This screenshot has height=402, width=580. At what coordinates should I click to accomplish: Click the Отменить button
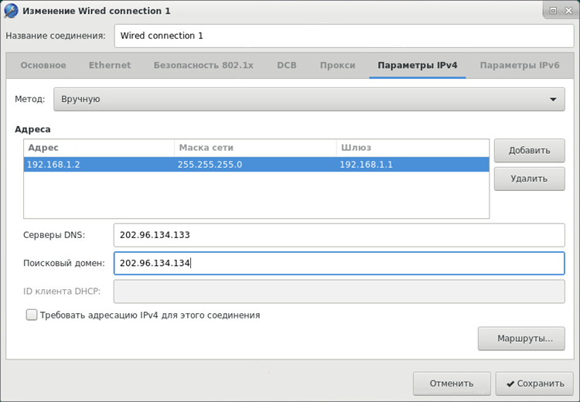coord(452,383)
